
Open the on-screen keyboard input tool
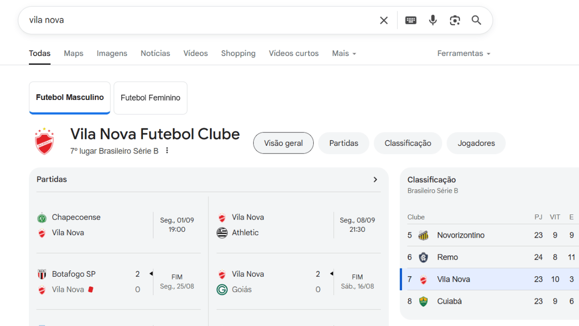tap(411, 20)
